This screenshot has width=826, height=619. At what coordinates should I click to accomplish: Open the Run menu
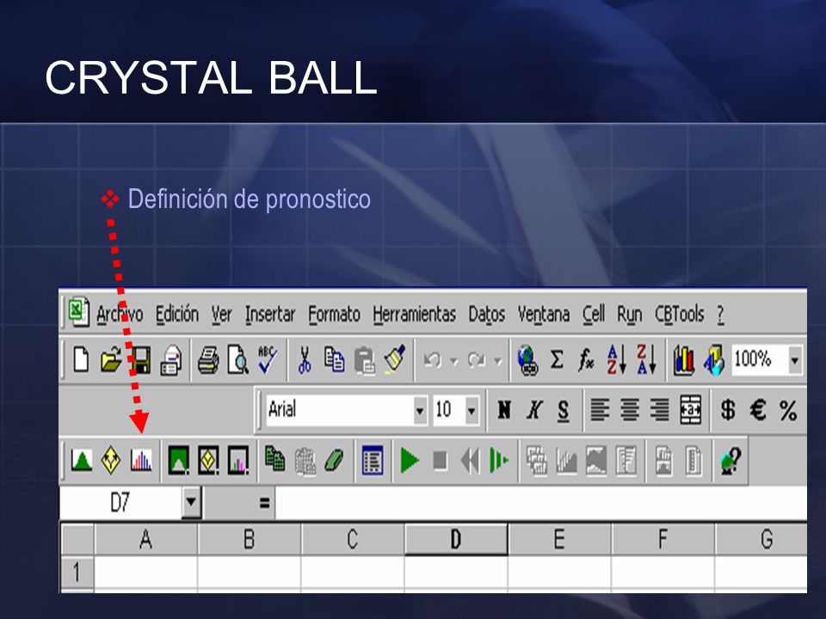pos(630,315)
